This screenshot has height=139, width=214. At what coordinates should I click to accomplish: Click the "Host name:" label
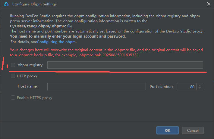(x=28, y=87)
